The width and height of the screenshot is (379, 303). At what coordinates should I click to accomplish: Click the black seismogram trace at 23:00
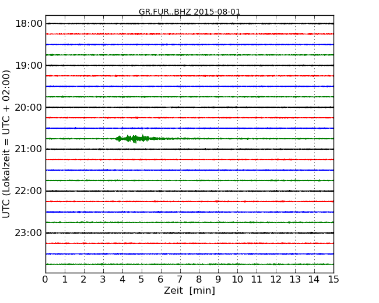pos(189,233)
